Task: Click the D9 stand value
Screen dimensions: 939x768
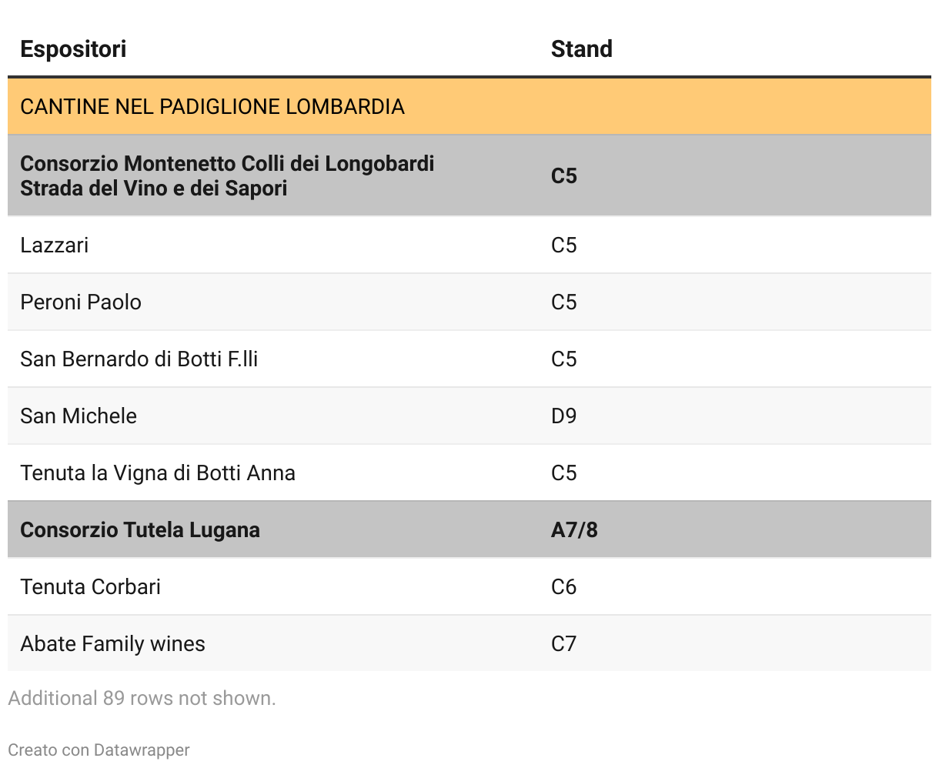Action: pos(564,416)
